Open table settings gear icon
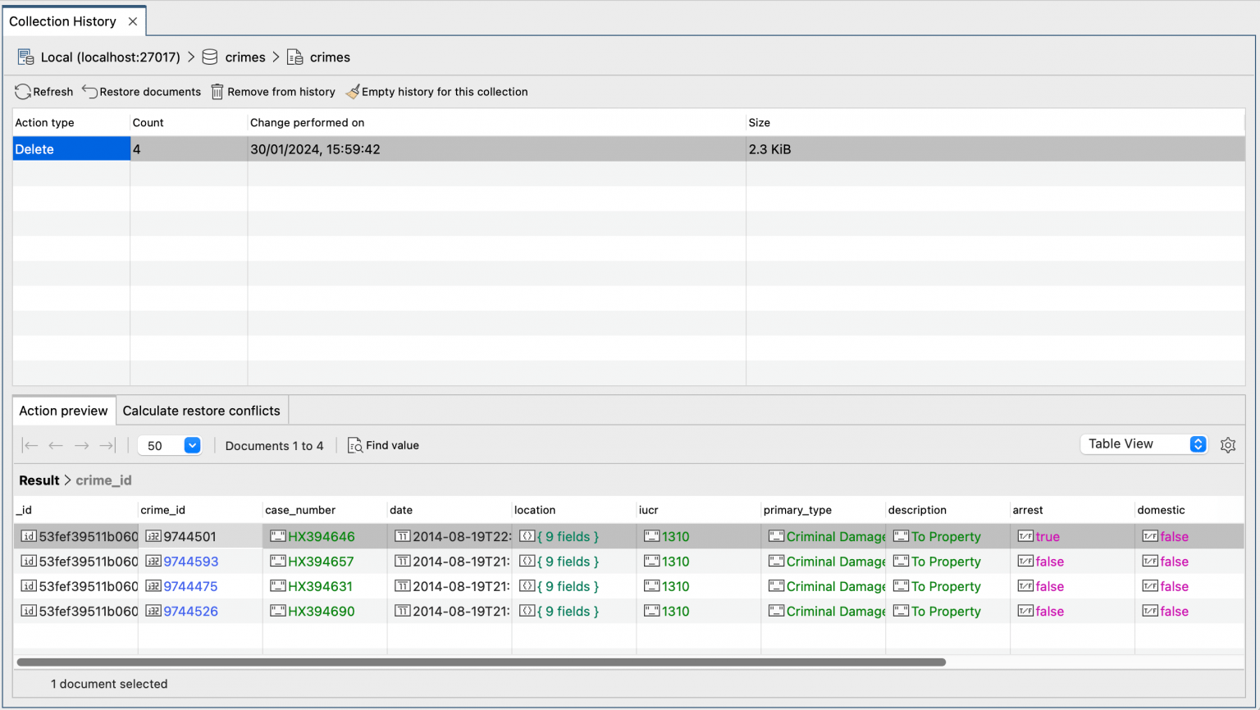Screen dimensions: 1260x710 pyautogui.click(x=1227, y=445)
